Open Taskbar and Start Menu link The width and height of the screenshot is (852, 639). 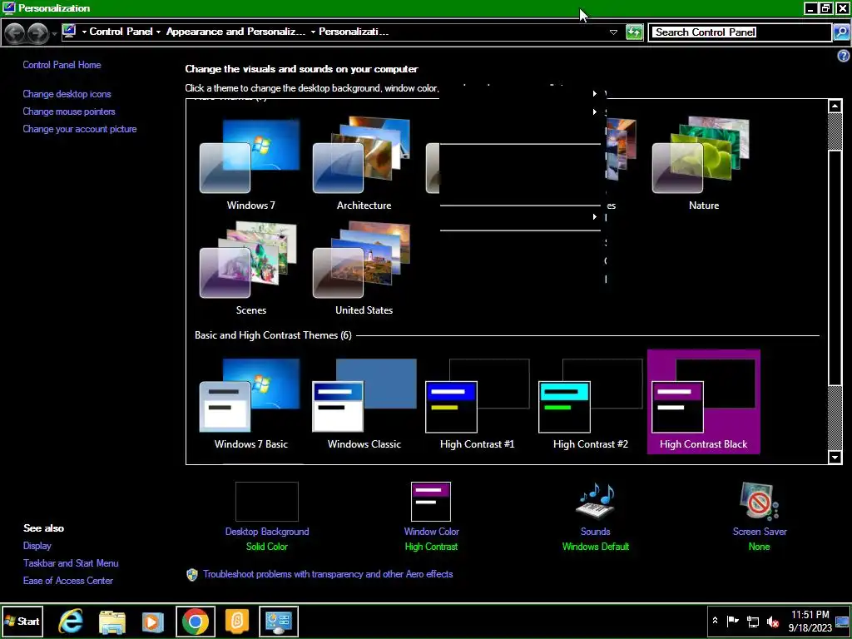[71, 563]
